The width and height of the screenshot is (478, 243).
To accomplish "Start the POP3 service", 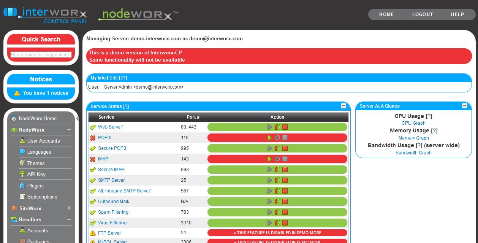I will tap(270, 138).
